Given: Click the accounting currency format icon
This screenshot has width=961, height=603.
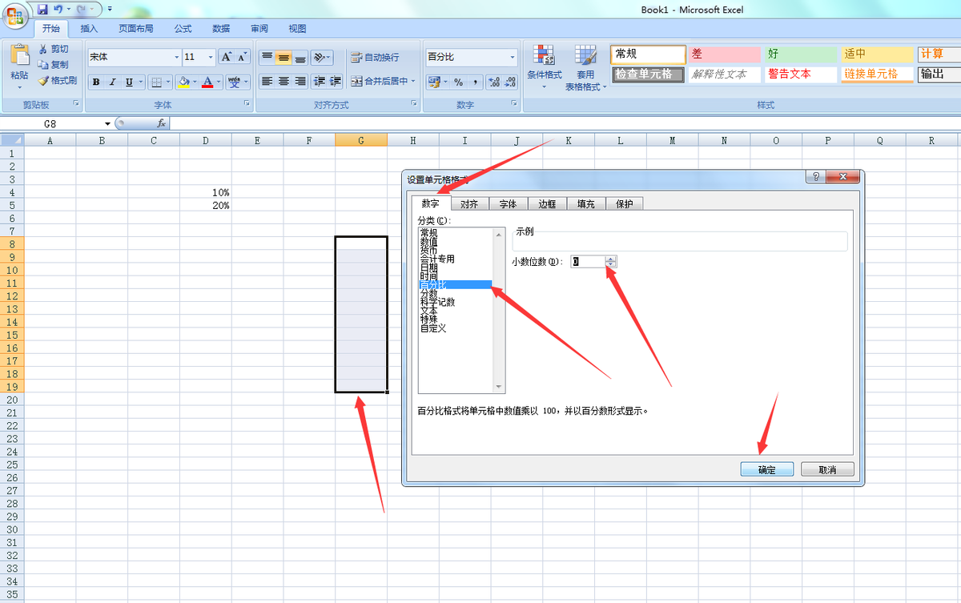Looking at the screenshot, I should [434, 82].
